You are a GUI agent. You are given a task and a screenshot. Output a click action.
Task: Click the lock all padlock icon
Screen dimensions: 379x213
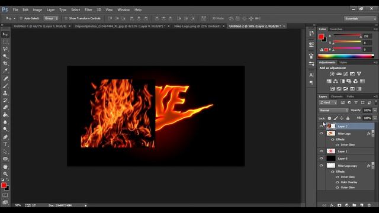coord(348,118)
